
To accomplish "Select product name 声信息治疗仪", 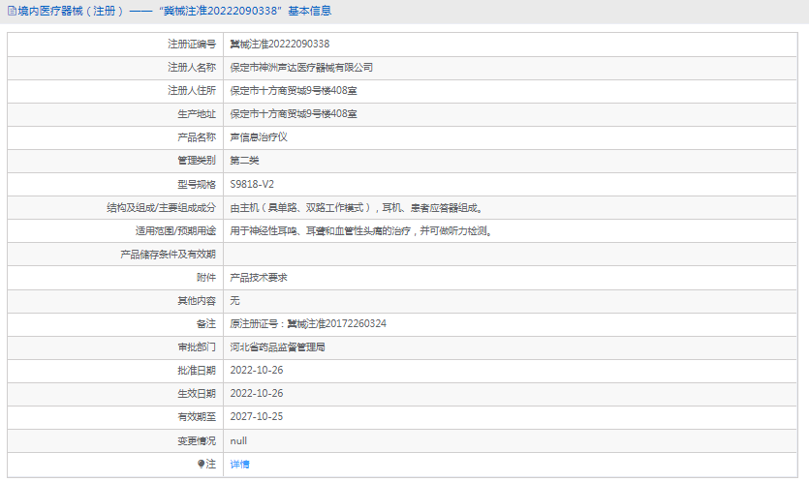I will click(259, 137).
